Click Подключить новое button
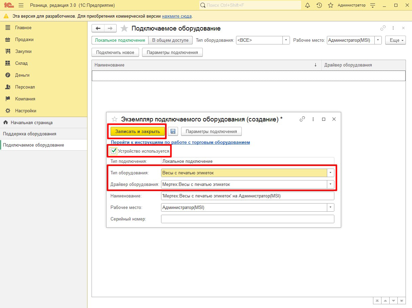 click(x=115, y=52)
